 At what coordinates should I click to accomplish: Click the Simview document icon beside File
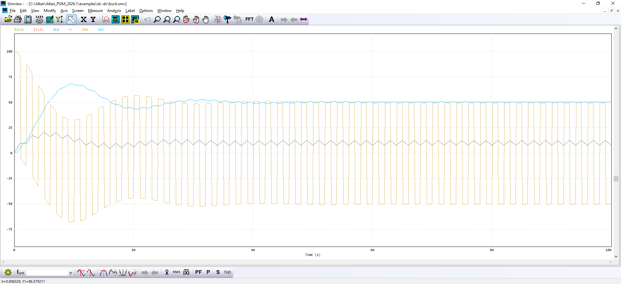click(x=5, y=11)
